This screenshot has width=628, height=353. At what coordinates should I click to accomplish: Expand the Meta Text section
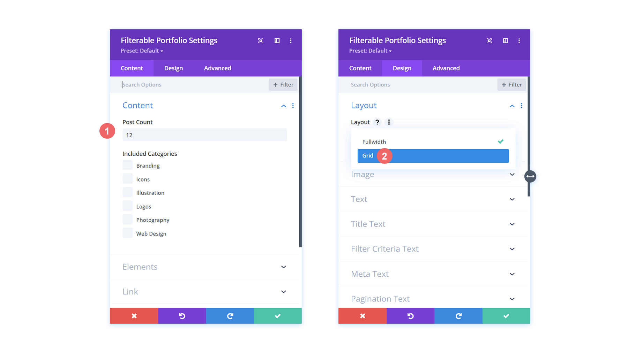pyautogui.click(x=433, y=274)
